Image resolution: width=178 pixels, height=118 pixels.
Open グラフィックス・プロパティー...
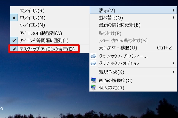click(x=133, y=56)
